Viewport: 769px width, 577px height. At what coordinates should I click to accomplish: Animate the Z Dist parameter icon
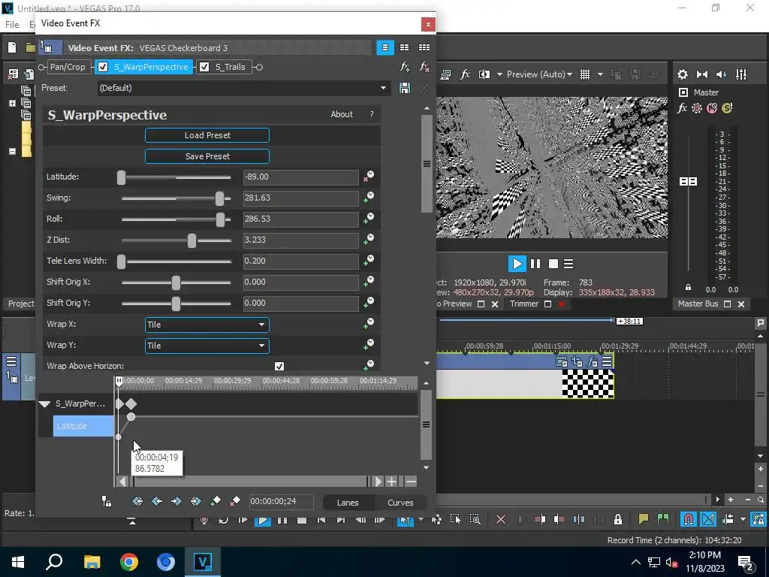point(368,240)
